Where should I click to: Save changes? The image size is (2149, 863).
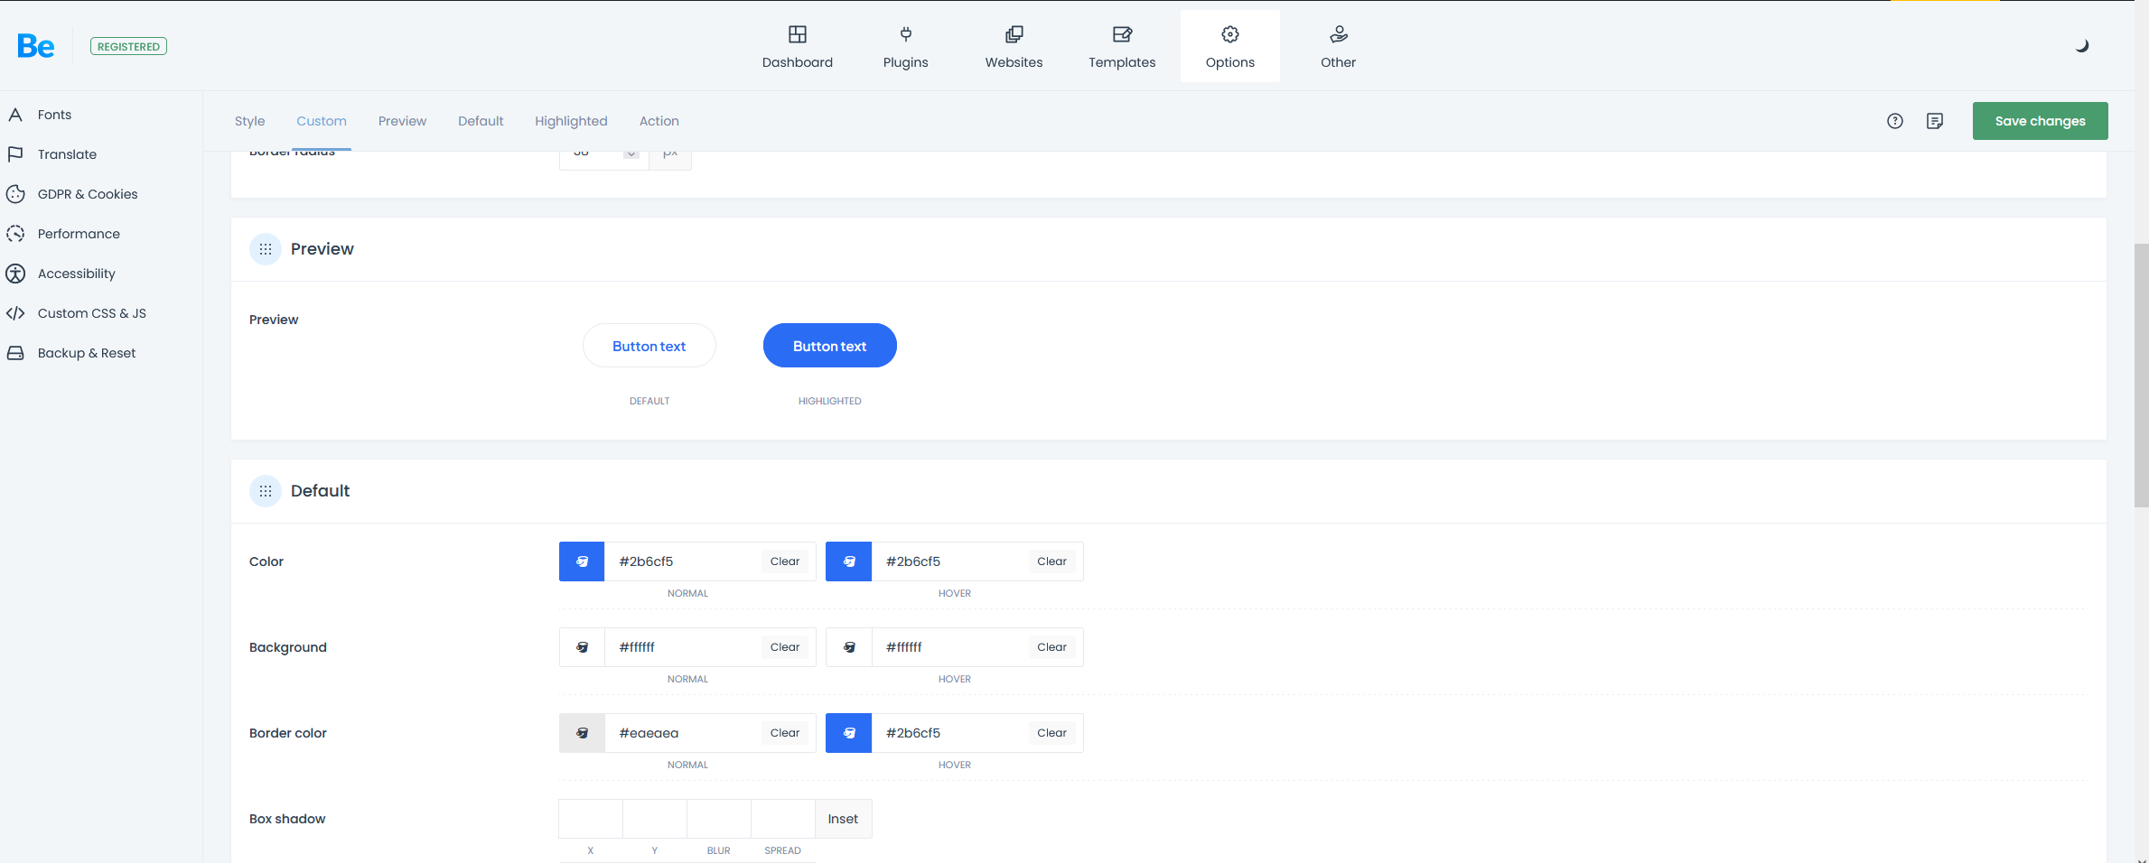coord(2040,121)
